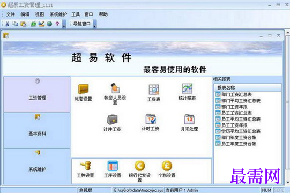
Task: Open report 员工平均工资汇总表
Action: pyautogui.click(x=238, y=119)
